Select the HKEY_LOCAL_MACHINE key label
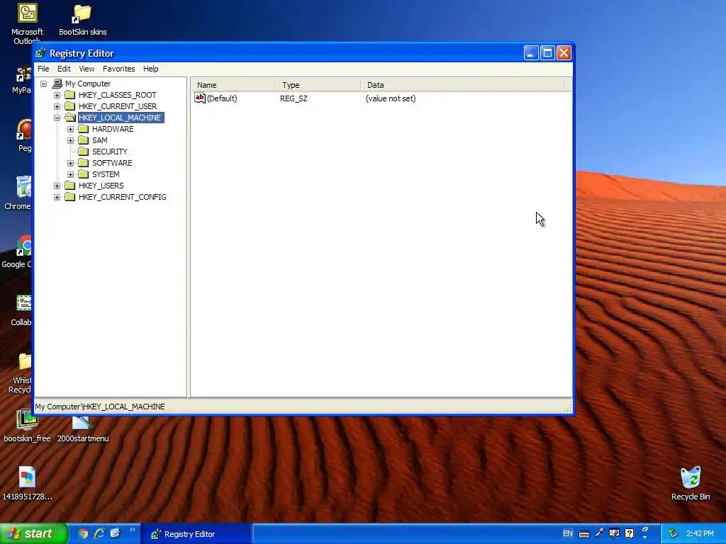726x544 pixels. [x=121, y=118]
